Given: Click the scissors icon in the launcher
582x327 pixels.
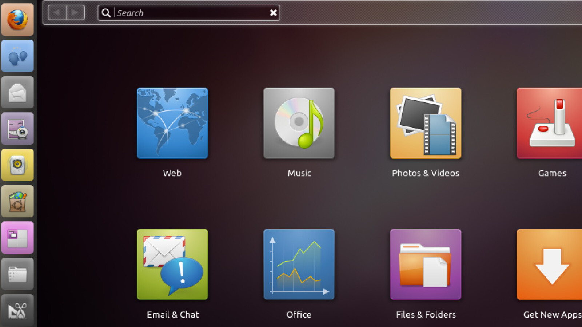Looking at the screenshot, I should click(17, 310).
